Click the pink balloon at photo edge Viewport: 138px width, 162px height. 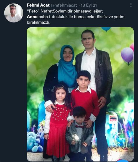132,47
